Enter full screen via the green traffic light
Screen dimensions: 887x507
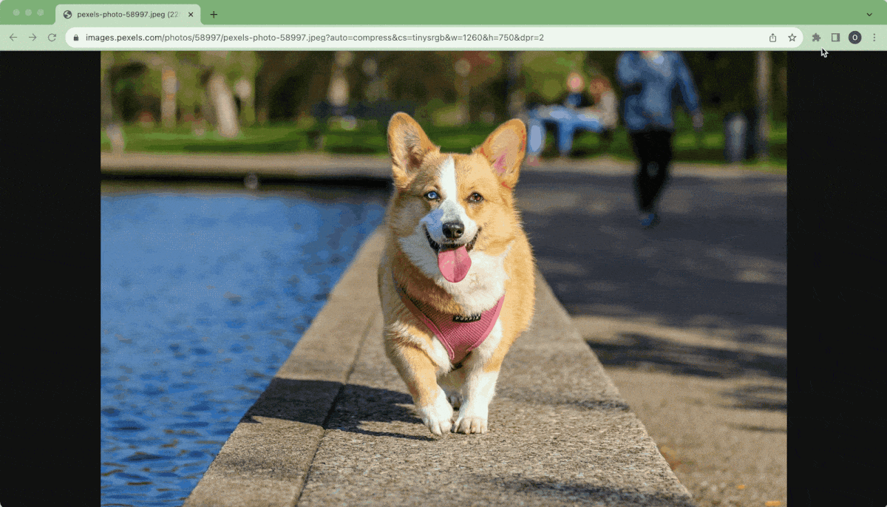(x=41, y=12)
